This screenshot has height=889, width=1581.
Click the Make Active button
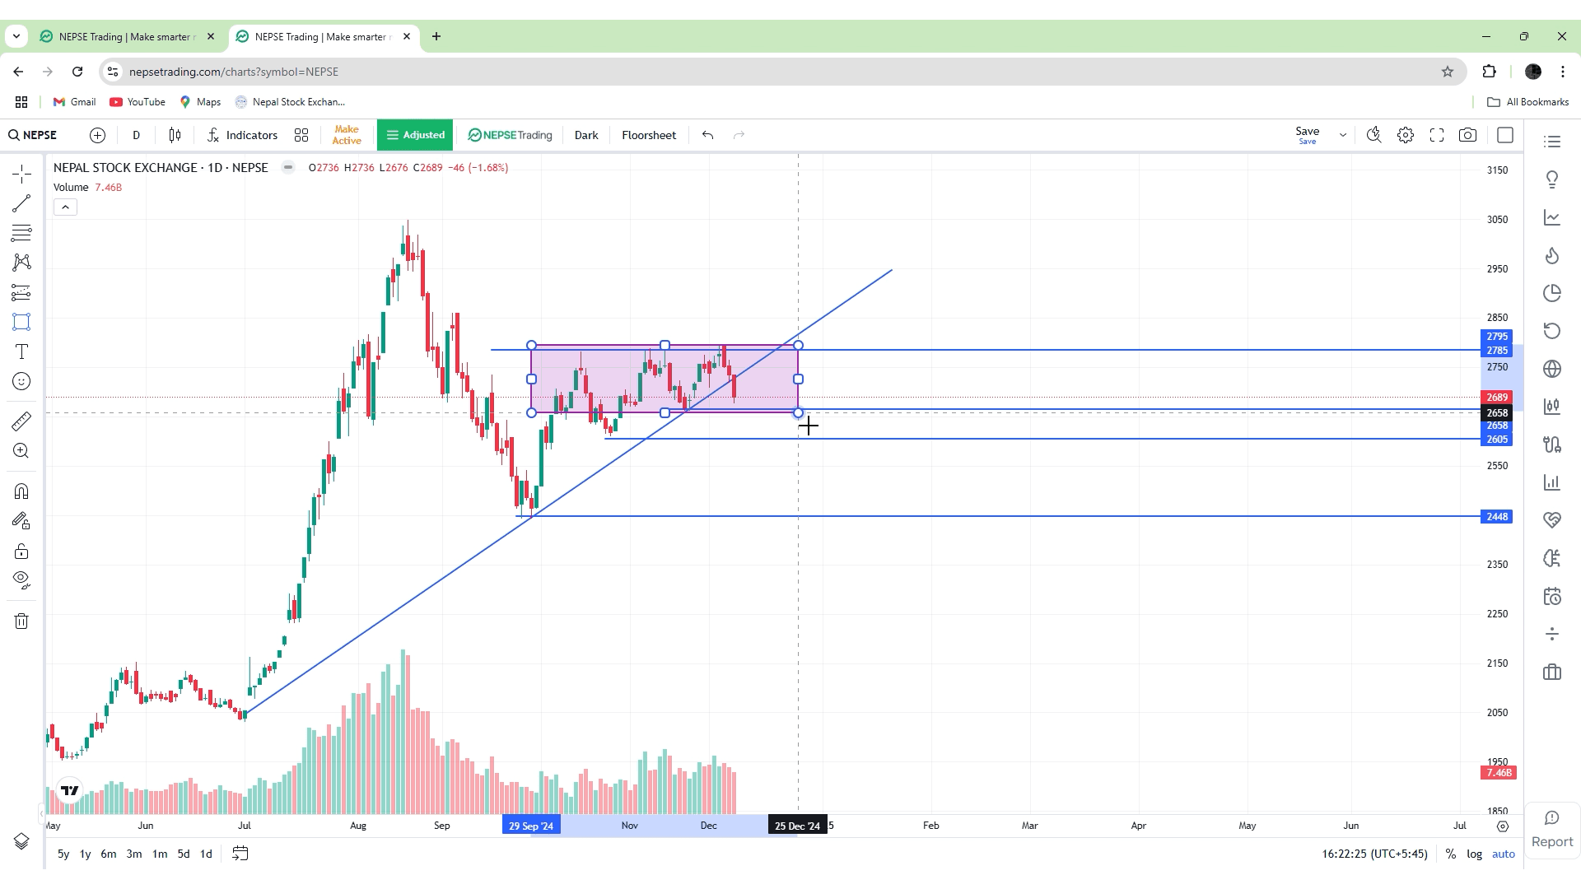pos(347,135)
